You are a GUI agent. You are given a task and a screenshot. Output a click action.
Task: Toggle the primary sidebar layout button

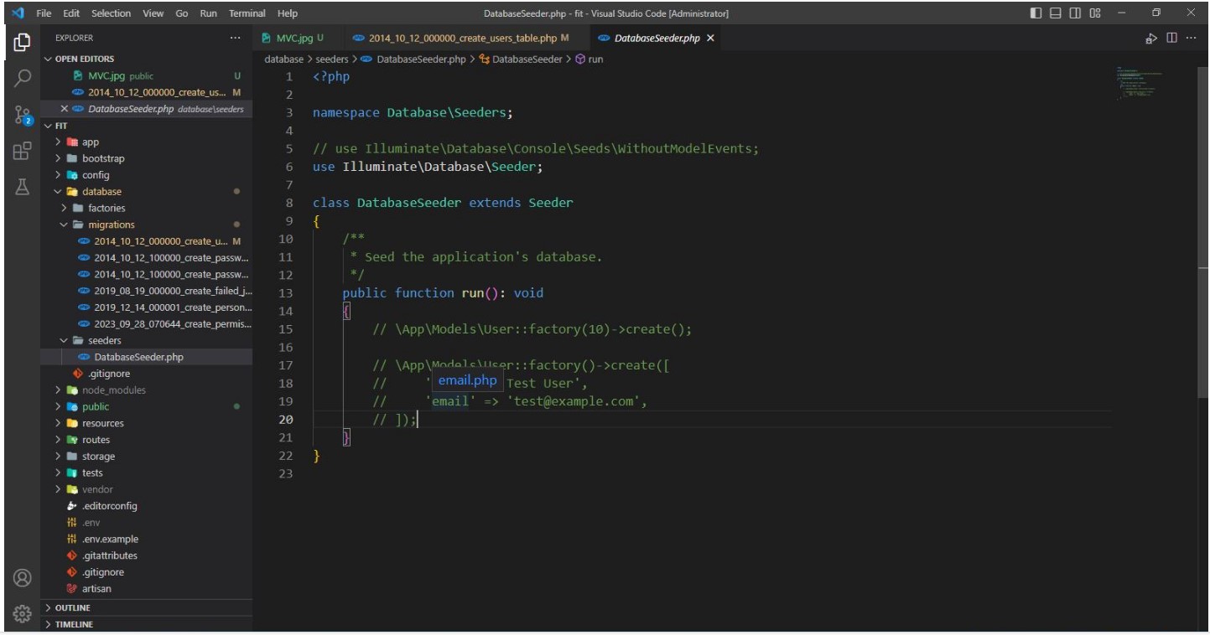coord(1036,13)
